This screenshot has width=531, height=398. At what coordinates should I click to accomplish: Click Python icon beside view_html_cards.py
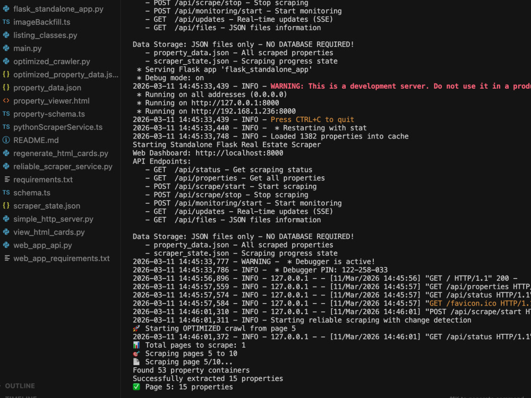[6, 232]
